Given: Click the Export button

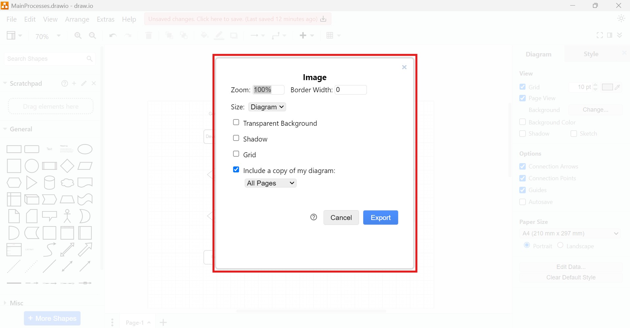Looking at the screenshot, I should 380,217.
